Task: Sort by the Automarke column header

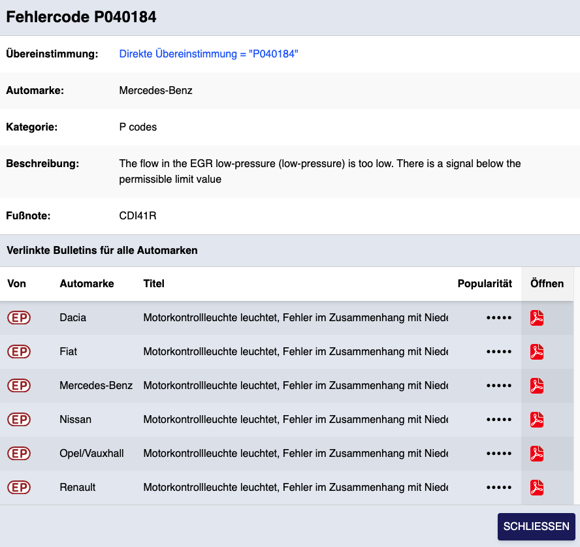Action: point(86,284)
